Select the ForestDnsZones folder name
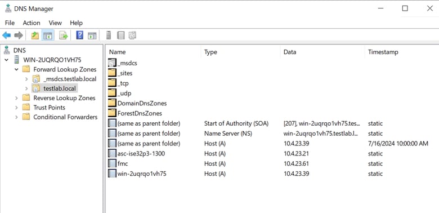 pos(140,113)
